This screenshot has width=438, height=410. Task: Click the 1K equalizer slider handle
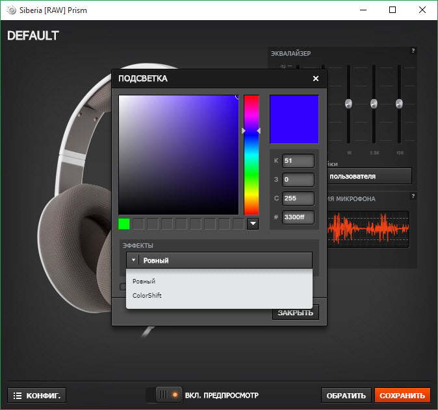point(348,104)
